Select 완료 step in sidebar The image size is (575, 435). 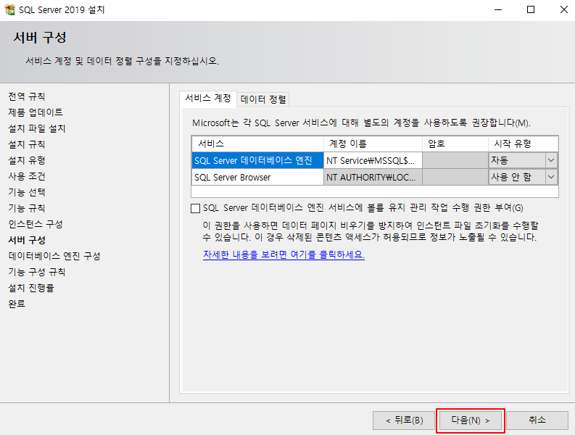point(17,304)
